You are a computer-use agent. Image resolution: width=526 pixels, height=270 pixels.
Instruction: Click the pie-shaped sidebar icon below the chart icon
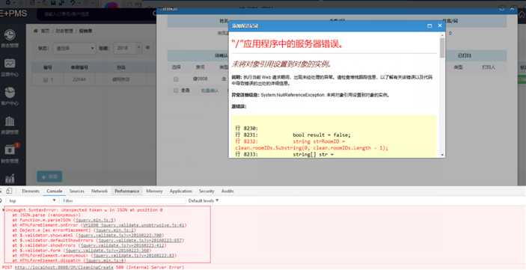click(x=10, y=92)
